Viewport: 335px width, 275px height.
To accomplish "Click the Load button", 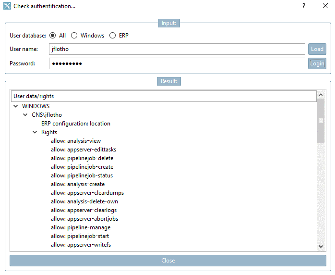I will coord(317,49).
